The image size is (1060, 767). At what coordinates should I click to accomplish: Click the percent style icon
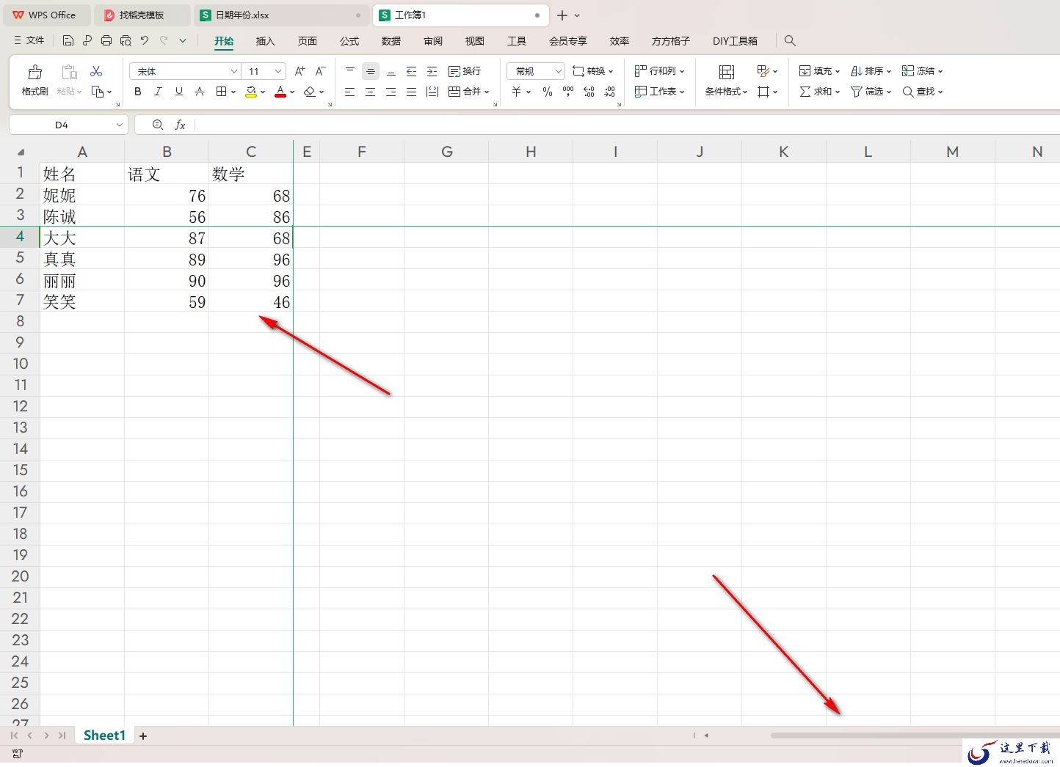(x=547, y=92)
